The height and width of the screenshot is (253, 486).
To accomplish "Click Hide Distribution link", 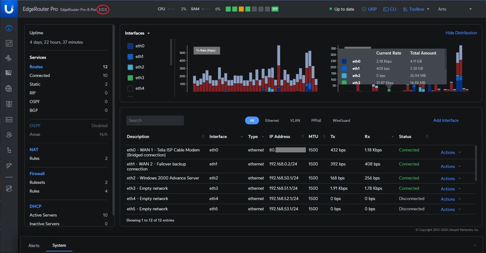I will 461,33.
